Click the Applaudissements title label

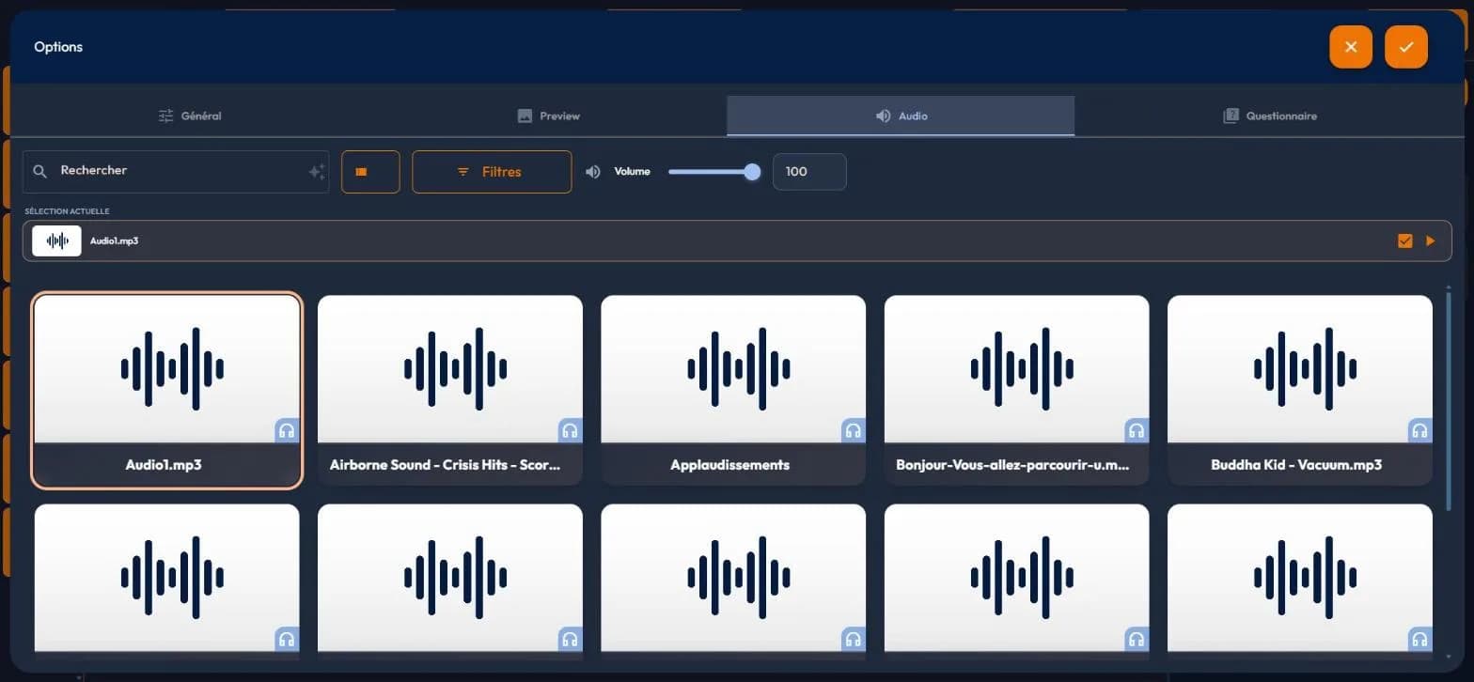[x=730, y=465]
